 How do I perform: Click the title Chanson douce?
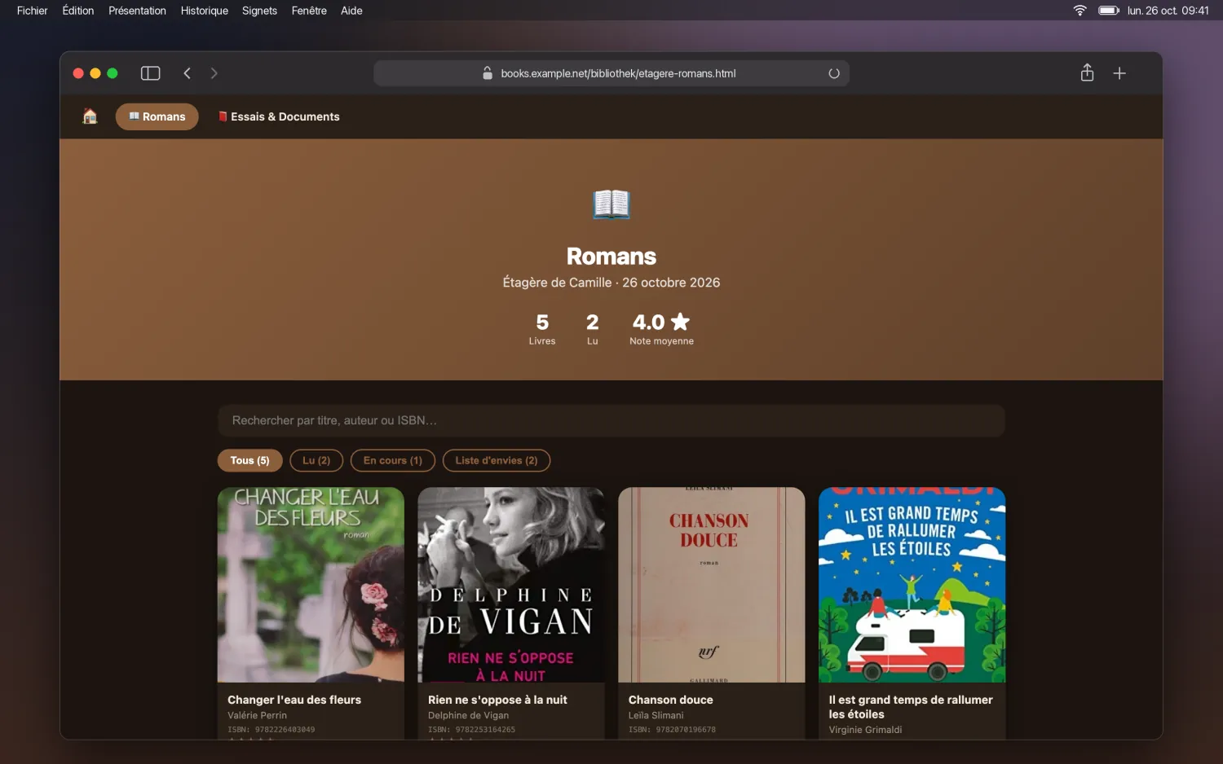671,700
